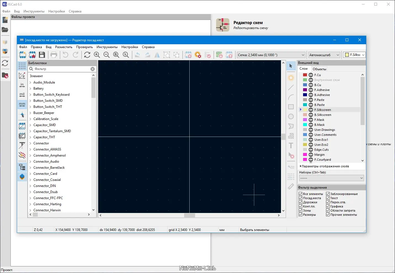Open Редактор схем schematic editor
This screenshot has width=395, height=273.
(223, 25)
